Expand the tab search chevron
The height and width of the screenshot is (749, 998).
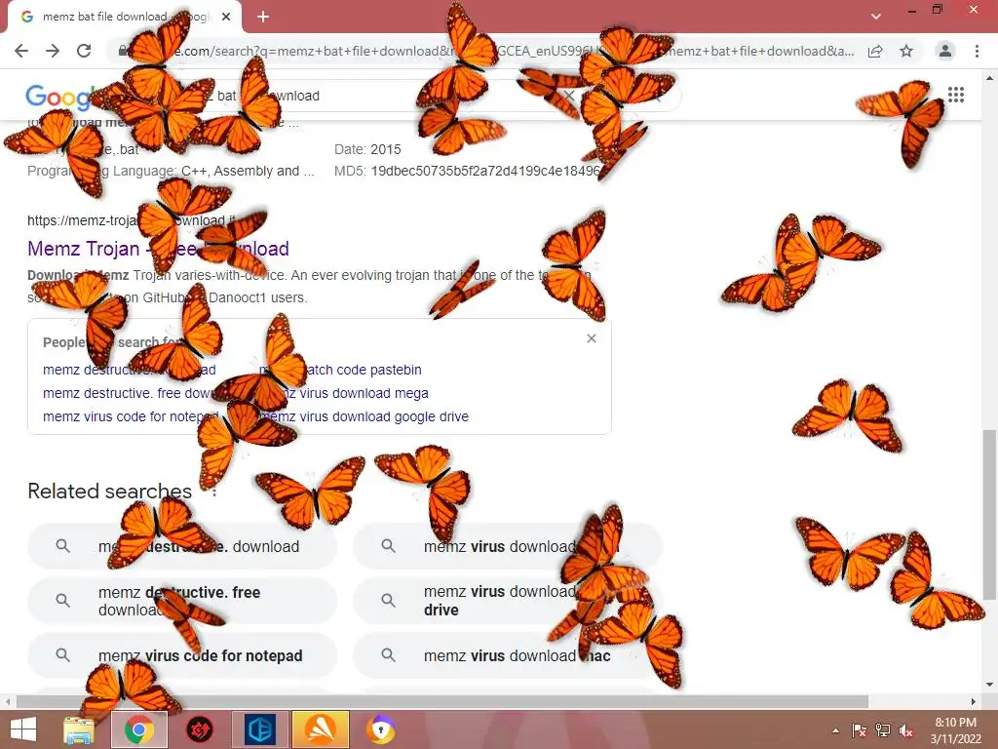click(876, 17)
